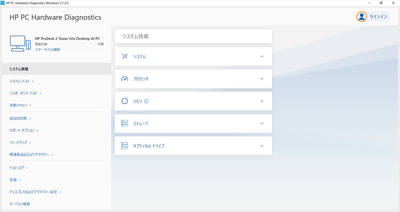Click the ストレージ section label
400x212 pixels.
pyautogui.click(x=141, y=124)
